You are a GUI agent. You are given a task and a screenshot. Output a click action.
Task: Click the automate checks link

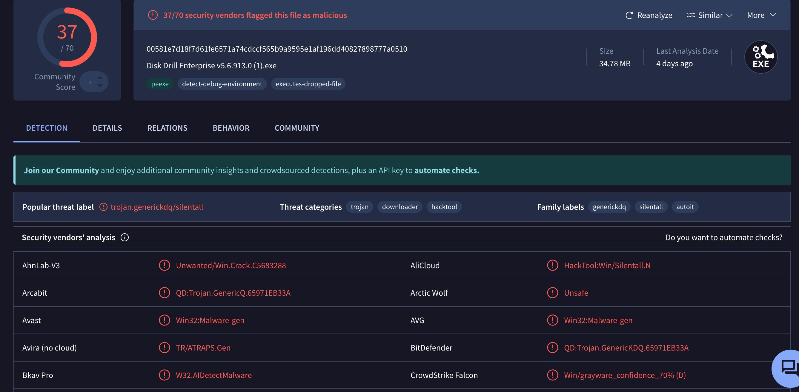(x=446, y=170)
